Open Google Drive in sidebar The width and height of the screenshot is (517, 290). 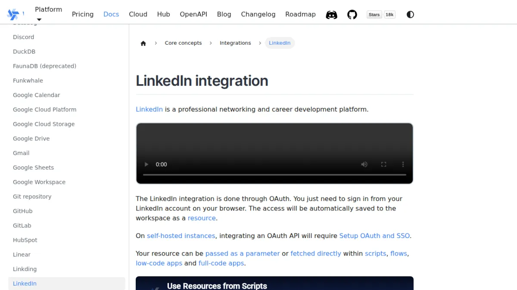67,139
